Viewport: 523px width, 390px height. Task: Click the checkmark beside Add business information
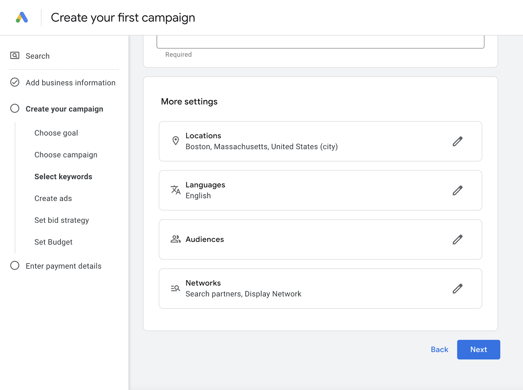coord(15,83)
